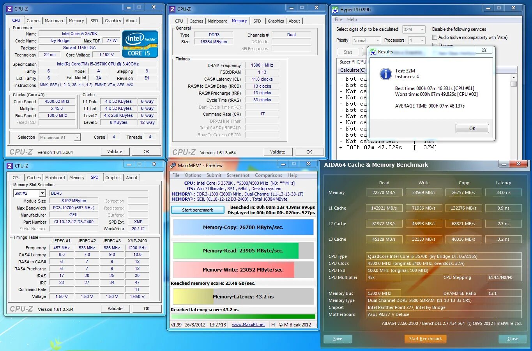Click the H button in MaxxMEM status bar
Image resolution: width=532 pixels, height=351 pixels.
(273, 325)
